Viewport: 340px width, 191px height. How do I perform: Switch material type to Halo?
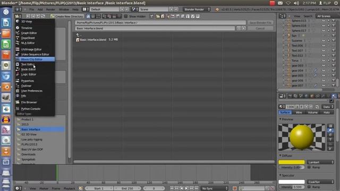pyautogui.click(x=327, y=112)
